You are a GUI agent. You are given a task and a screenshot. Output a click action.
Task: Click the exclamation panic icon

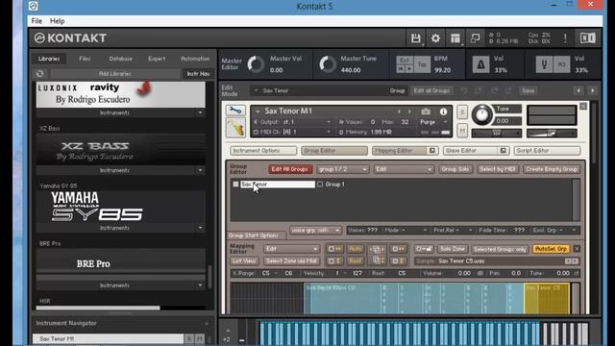565,38
